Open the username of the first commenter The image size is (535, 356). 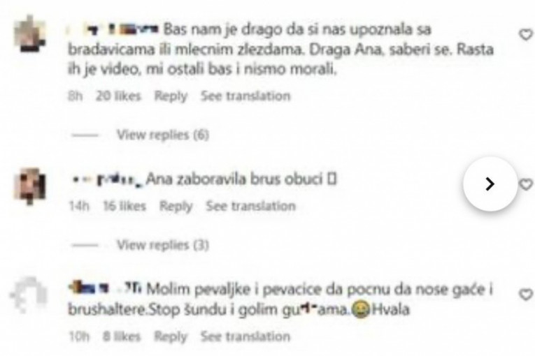coord(114,29)
